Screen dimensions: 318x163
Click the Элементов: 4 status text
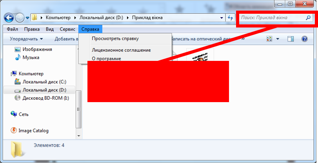49,145
